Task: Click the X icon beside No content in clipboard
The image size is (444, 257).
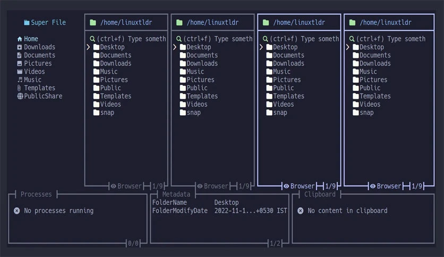Action: point(301,211)
